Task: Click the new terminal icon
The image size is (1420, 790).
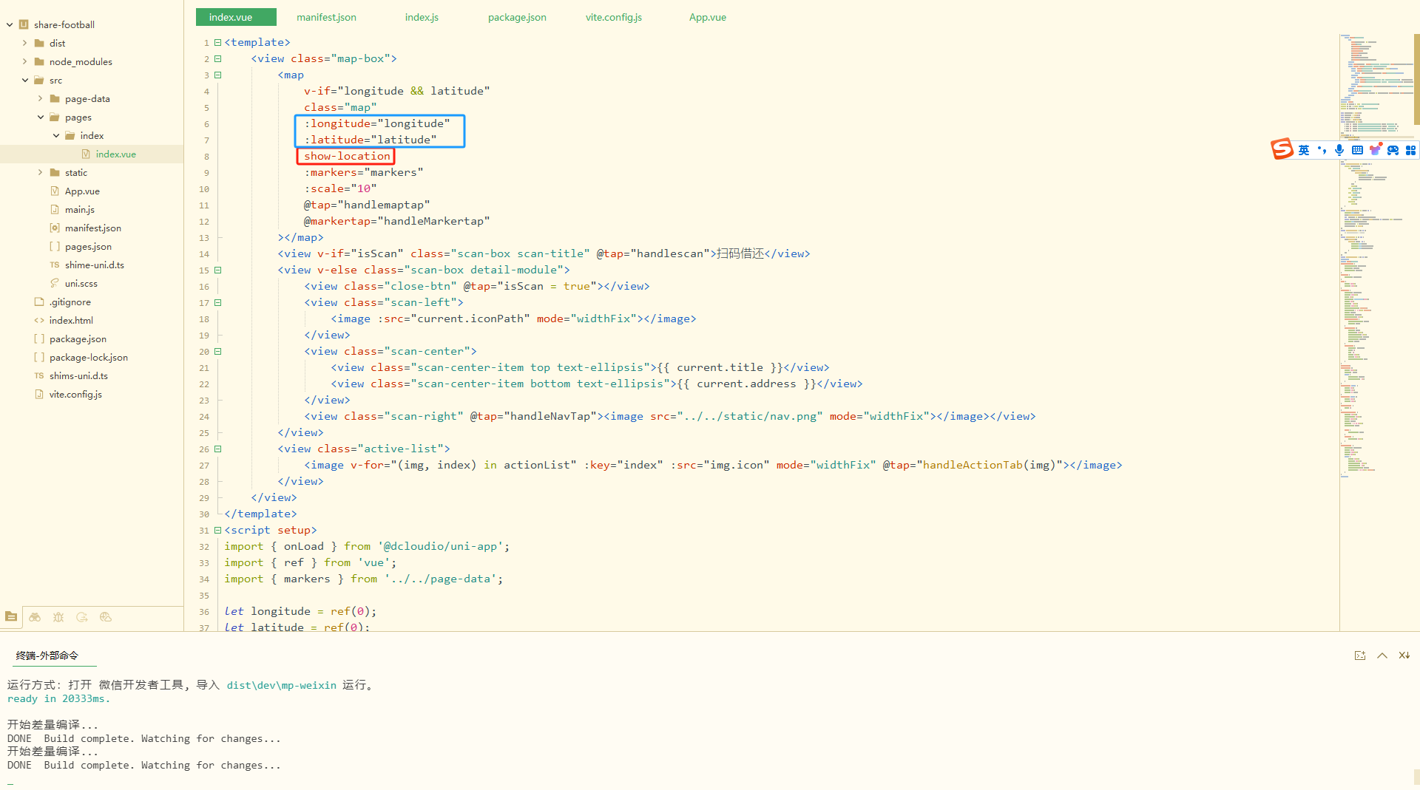Action: pyautogui.click(x=1359, y=656)
